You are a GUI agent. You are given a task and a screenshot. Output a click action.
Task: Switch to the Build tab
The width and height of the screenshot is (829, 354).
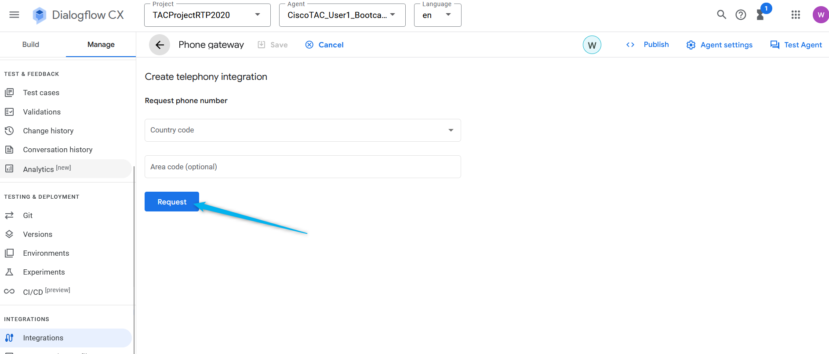(x=31, y=44)
